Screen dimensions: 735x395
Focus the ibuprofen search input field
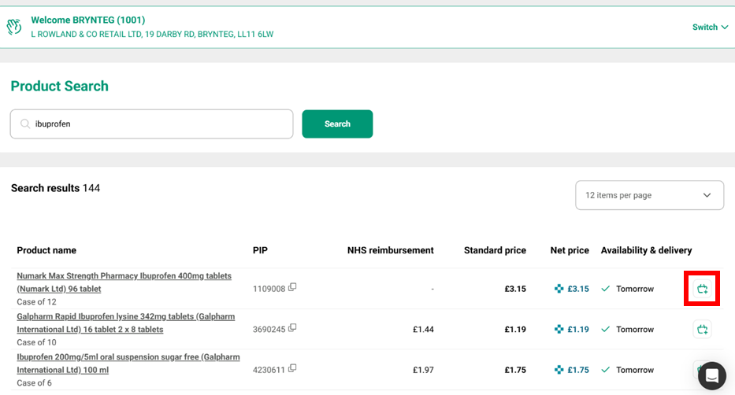click(x=158, y=124)
